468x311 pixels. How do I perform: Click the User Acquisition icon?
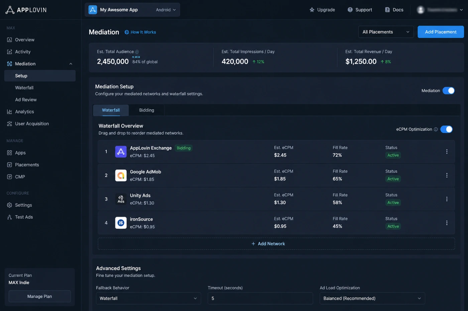click(9, 124)
